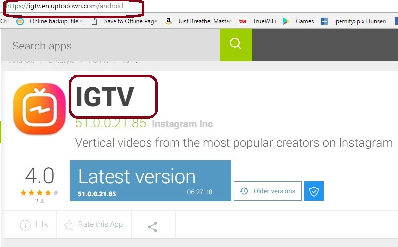Click the Save to Offline Page document icon
The width and height of the screenshot is (398, 247).
[94, 22]
